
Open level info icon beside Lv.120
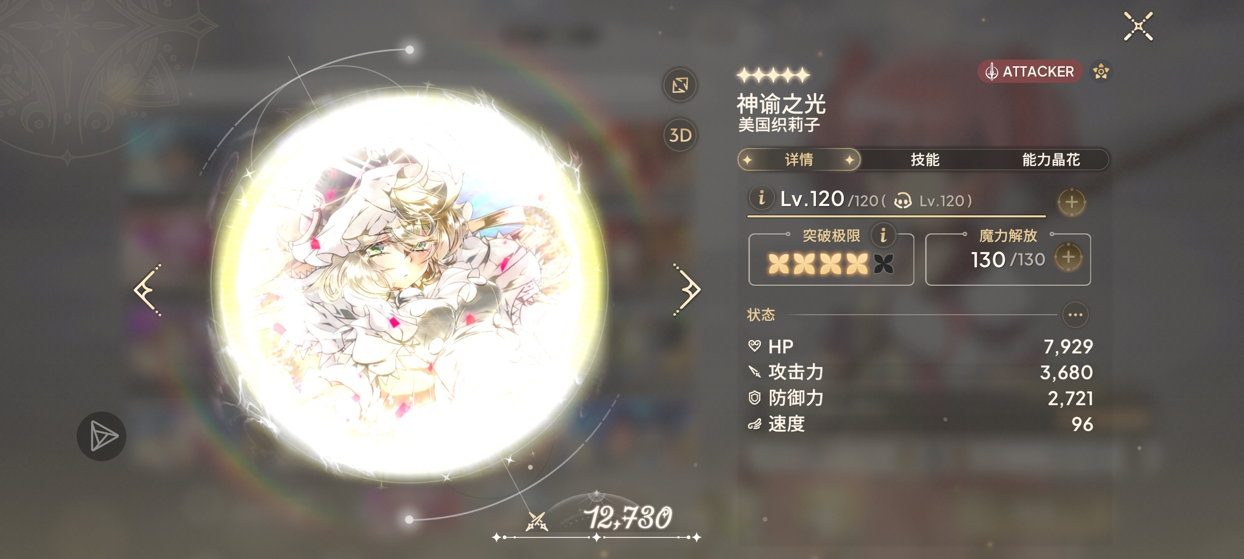click(x=761, y=198)
